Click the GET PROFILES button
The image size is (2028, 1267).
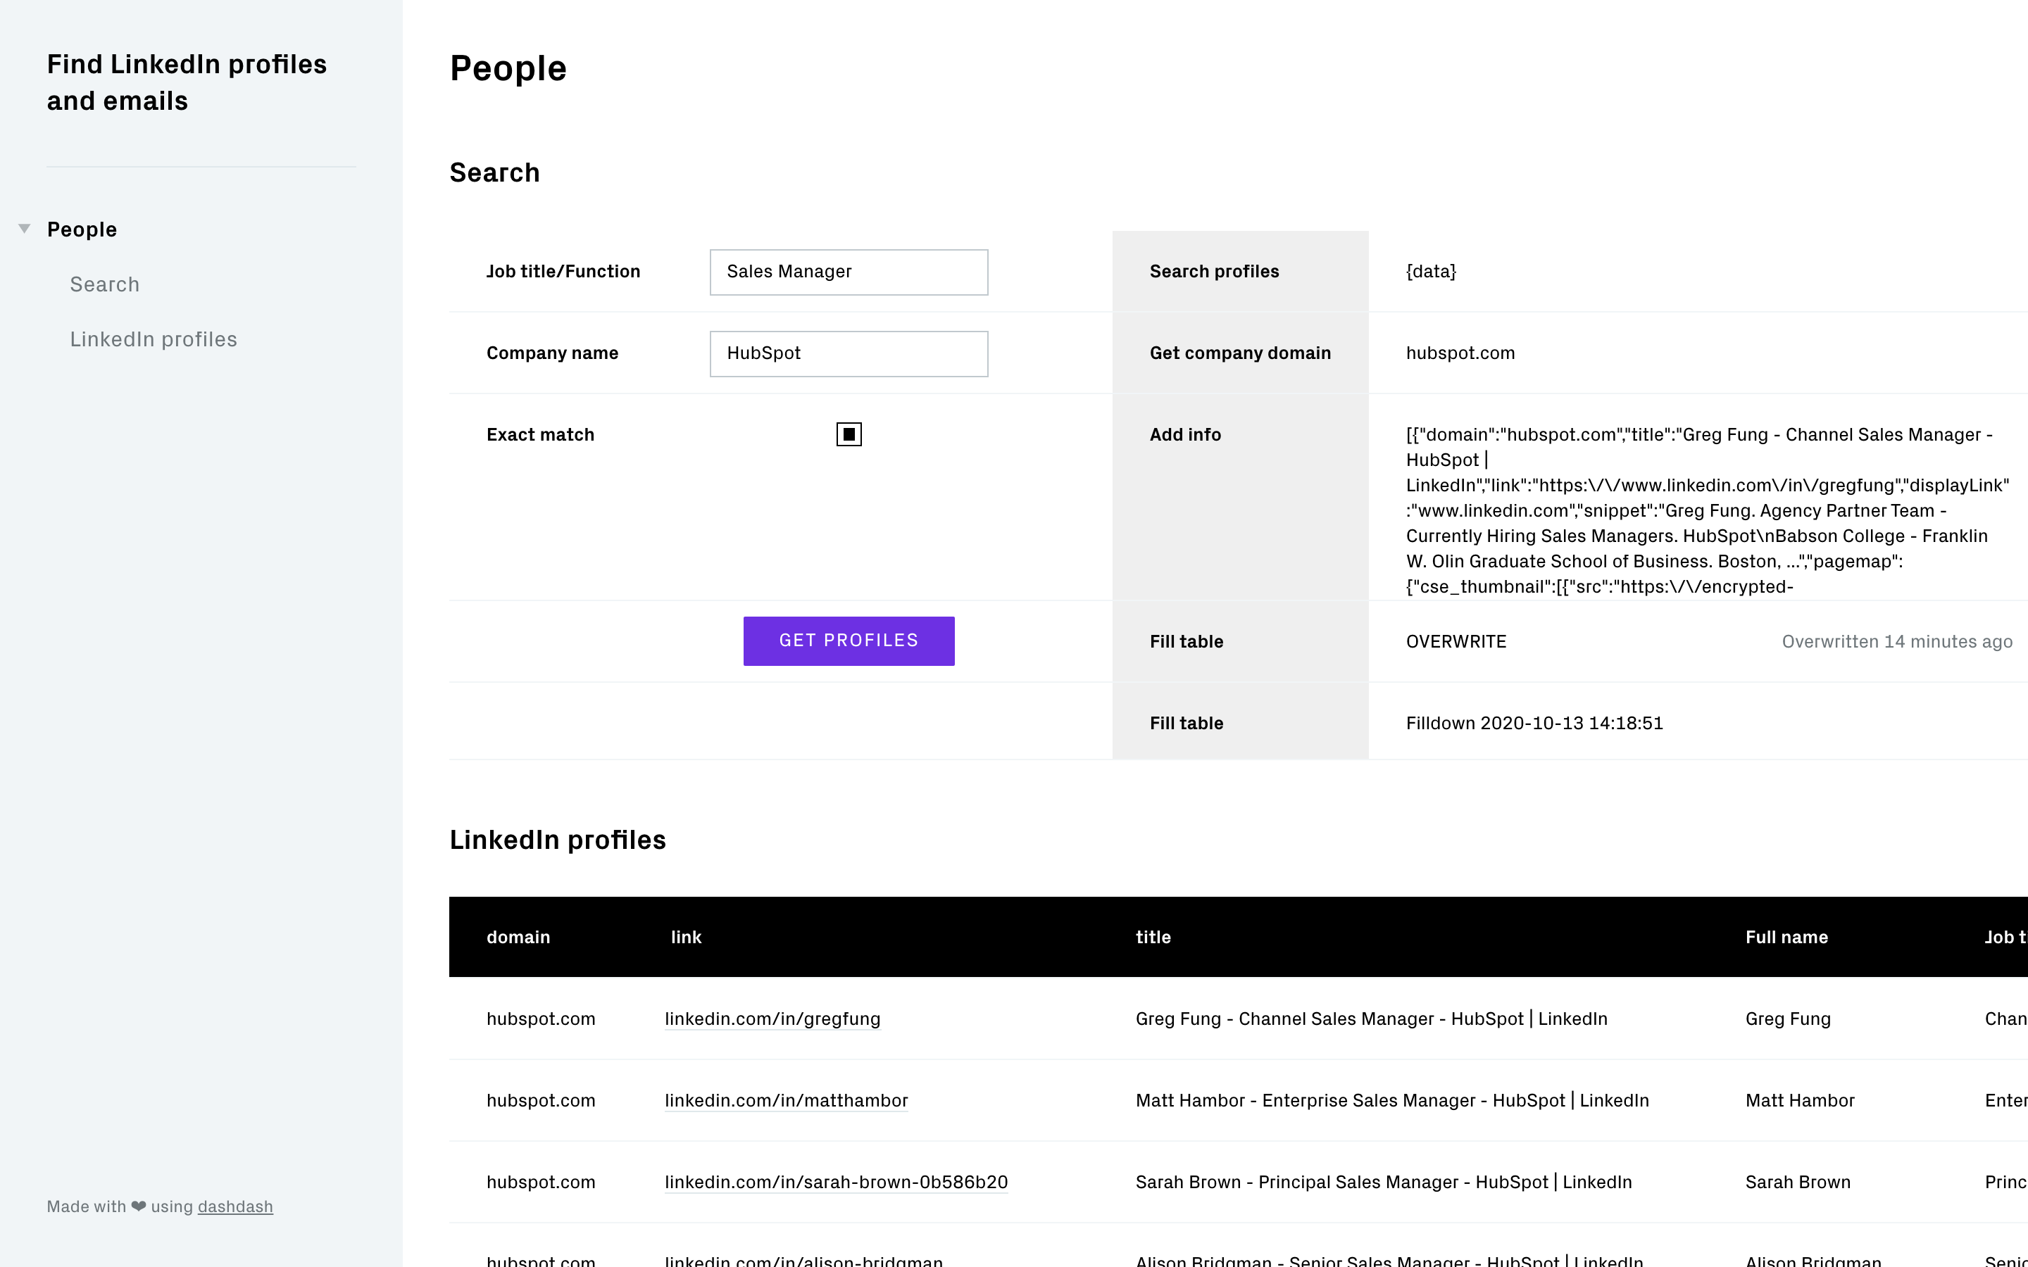pyautogui.click(x=848, y=641)
